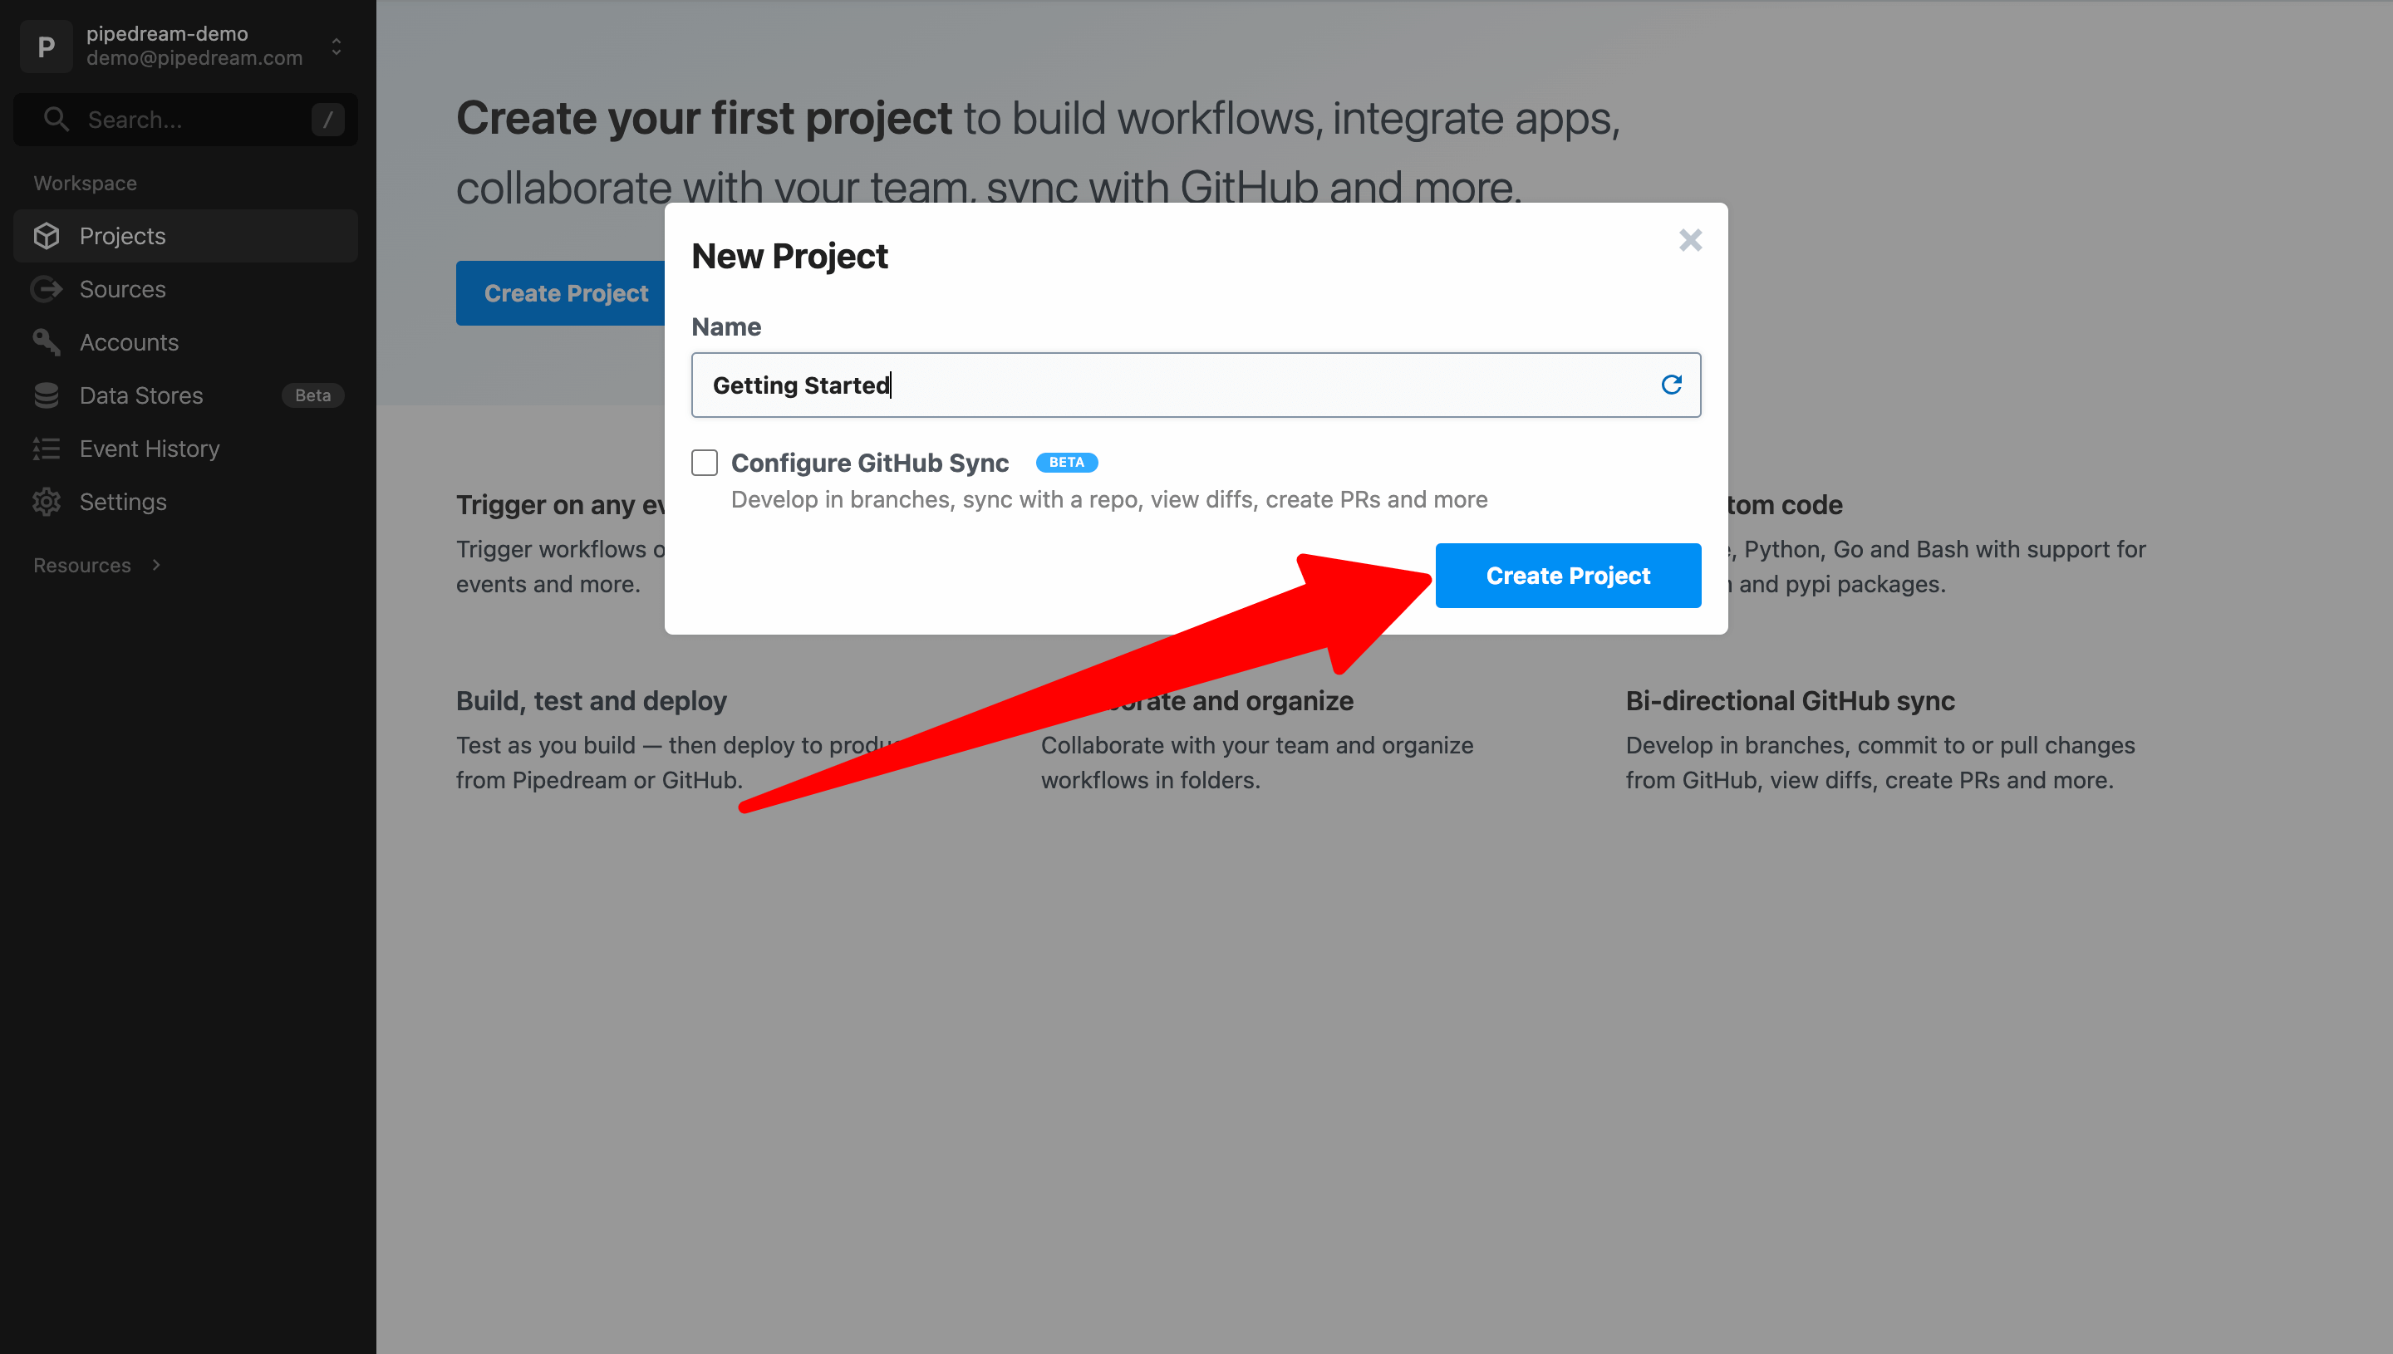The image size is (2393, 1354).
Task: Click the Event History list icon
Action: [x=47, y=449]
